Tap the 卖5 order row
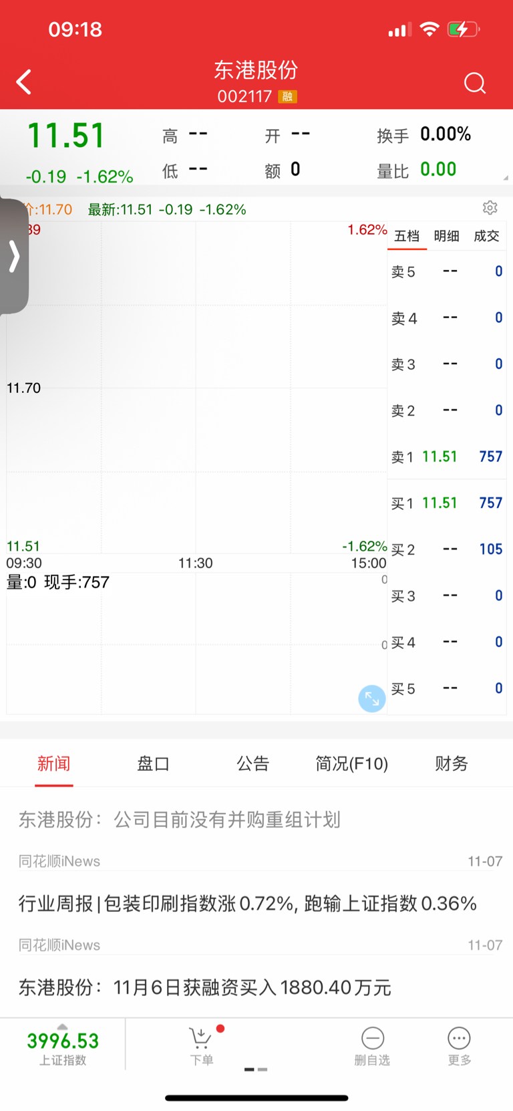513x1111 pixels. point(447,271)
